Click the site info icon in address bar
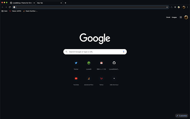 tap(14, 7)
